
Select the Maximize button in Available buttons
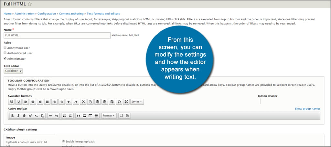click(126, 102)
